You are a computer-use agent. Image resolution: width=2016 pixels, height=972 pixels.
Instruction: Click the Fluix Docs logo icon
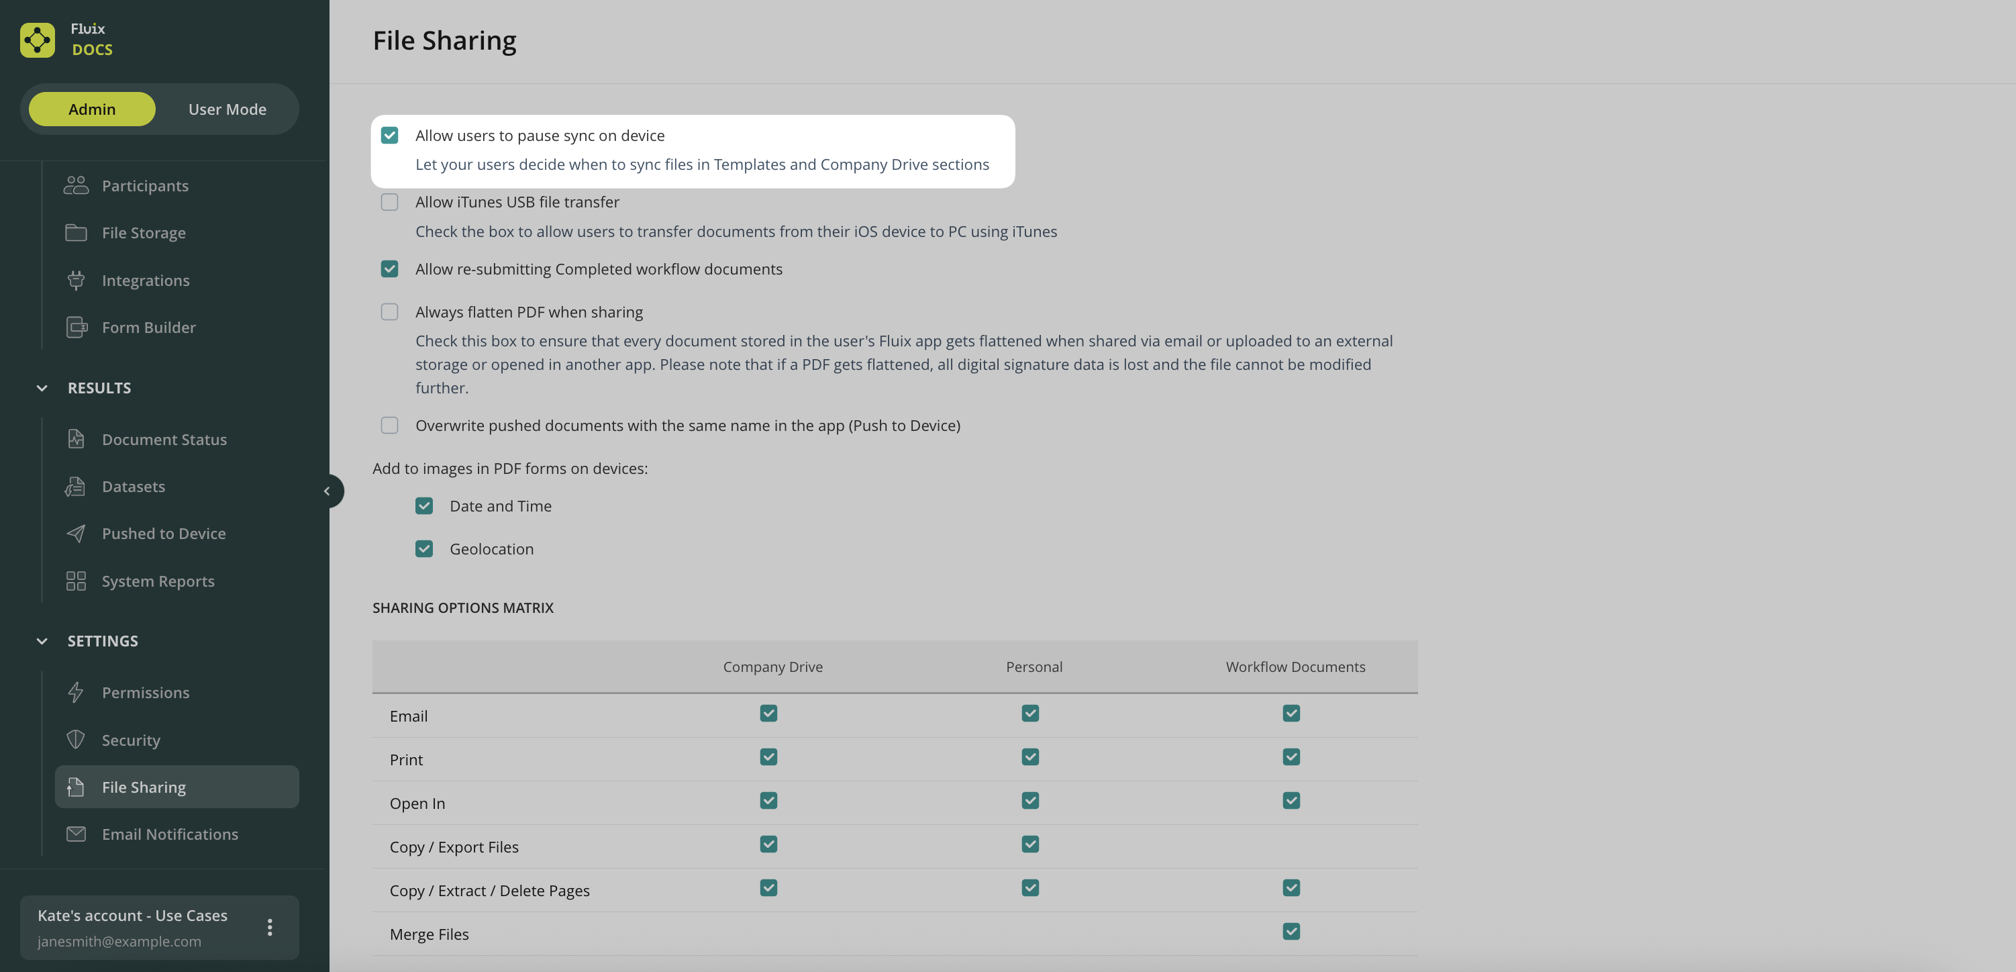(38, 39)
